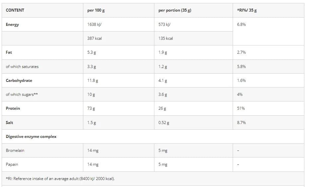The image size is (313, 187).
Task: Click the CONTENT column header
Action: point(15,10)
